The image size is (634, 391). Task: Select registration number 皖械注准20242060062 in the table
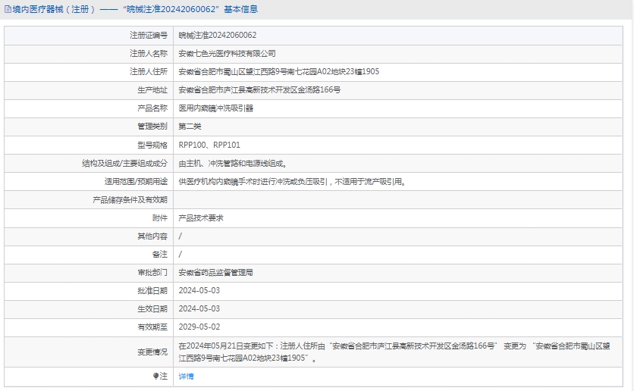(x=217, y=36)
